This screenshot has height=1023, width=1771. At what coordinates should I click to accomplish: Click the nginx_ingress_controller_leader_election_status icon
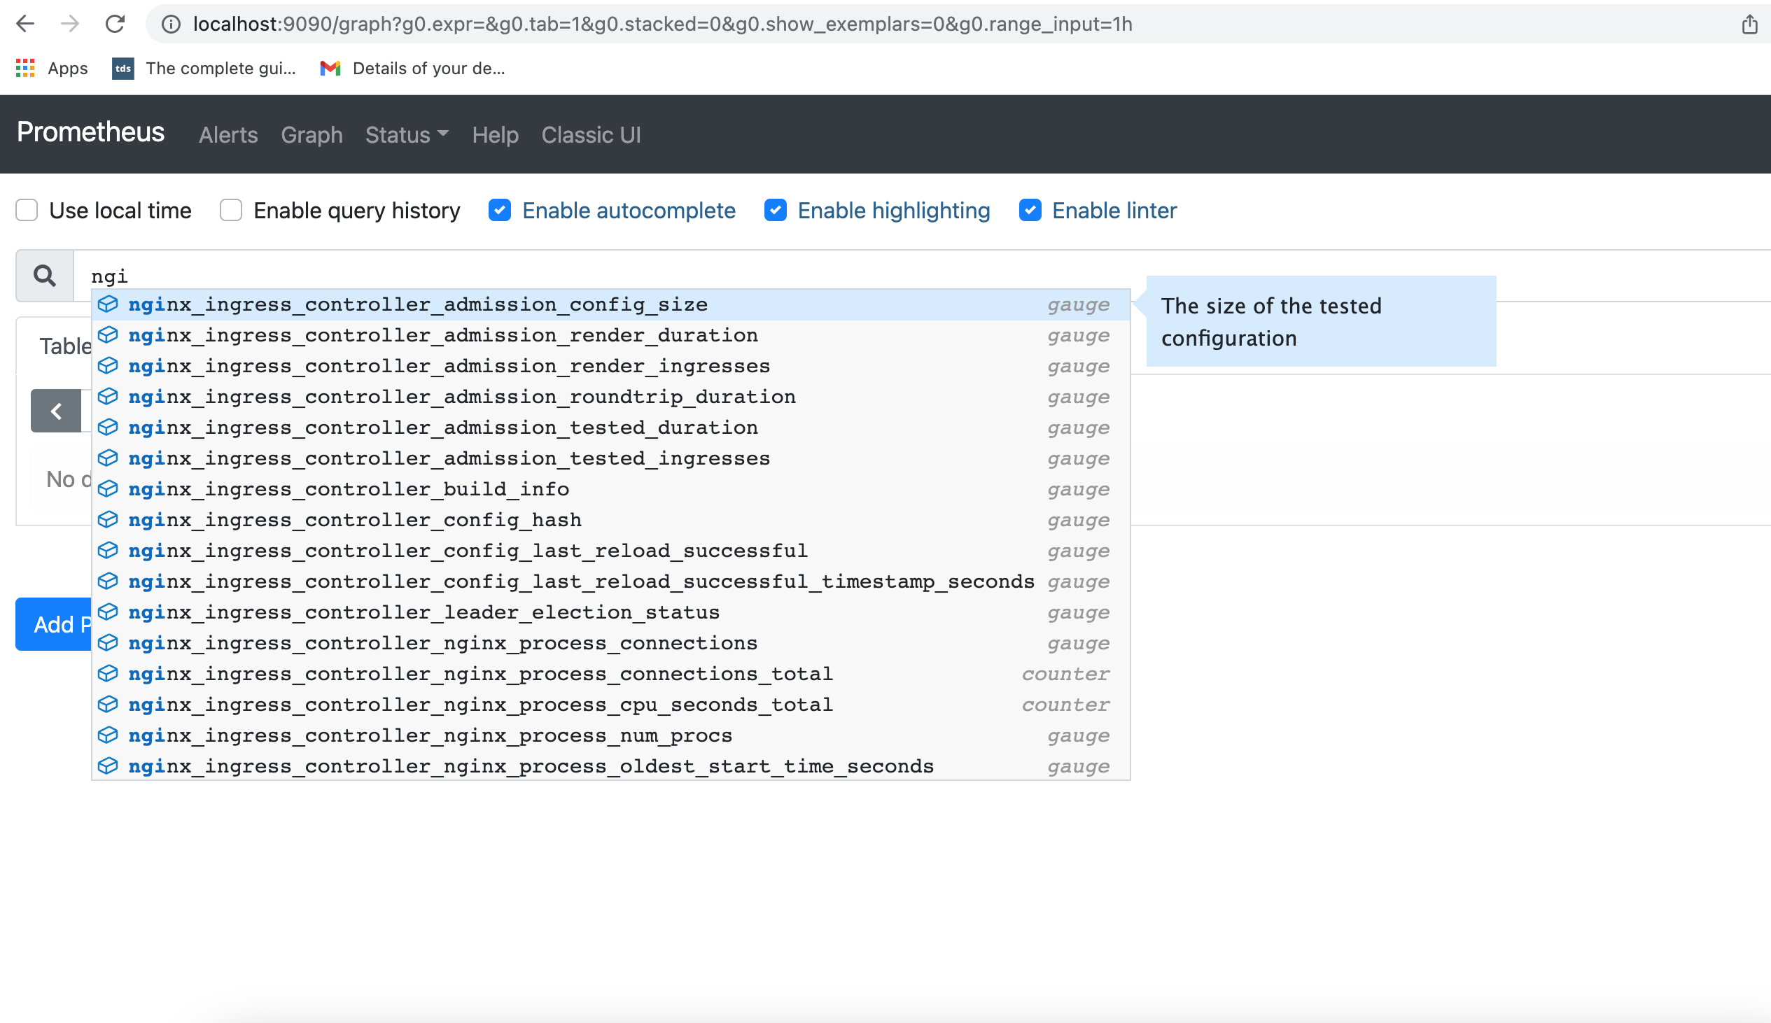point(111,612)
